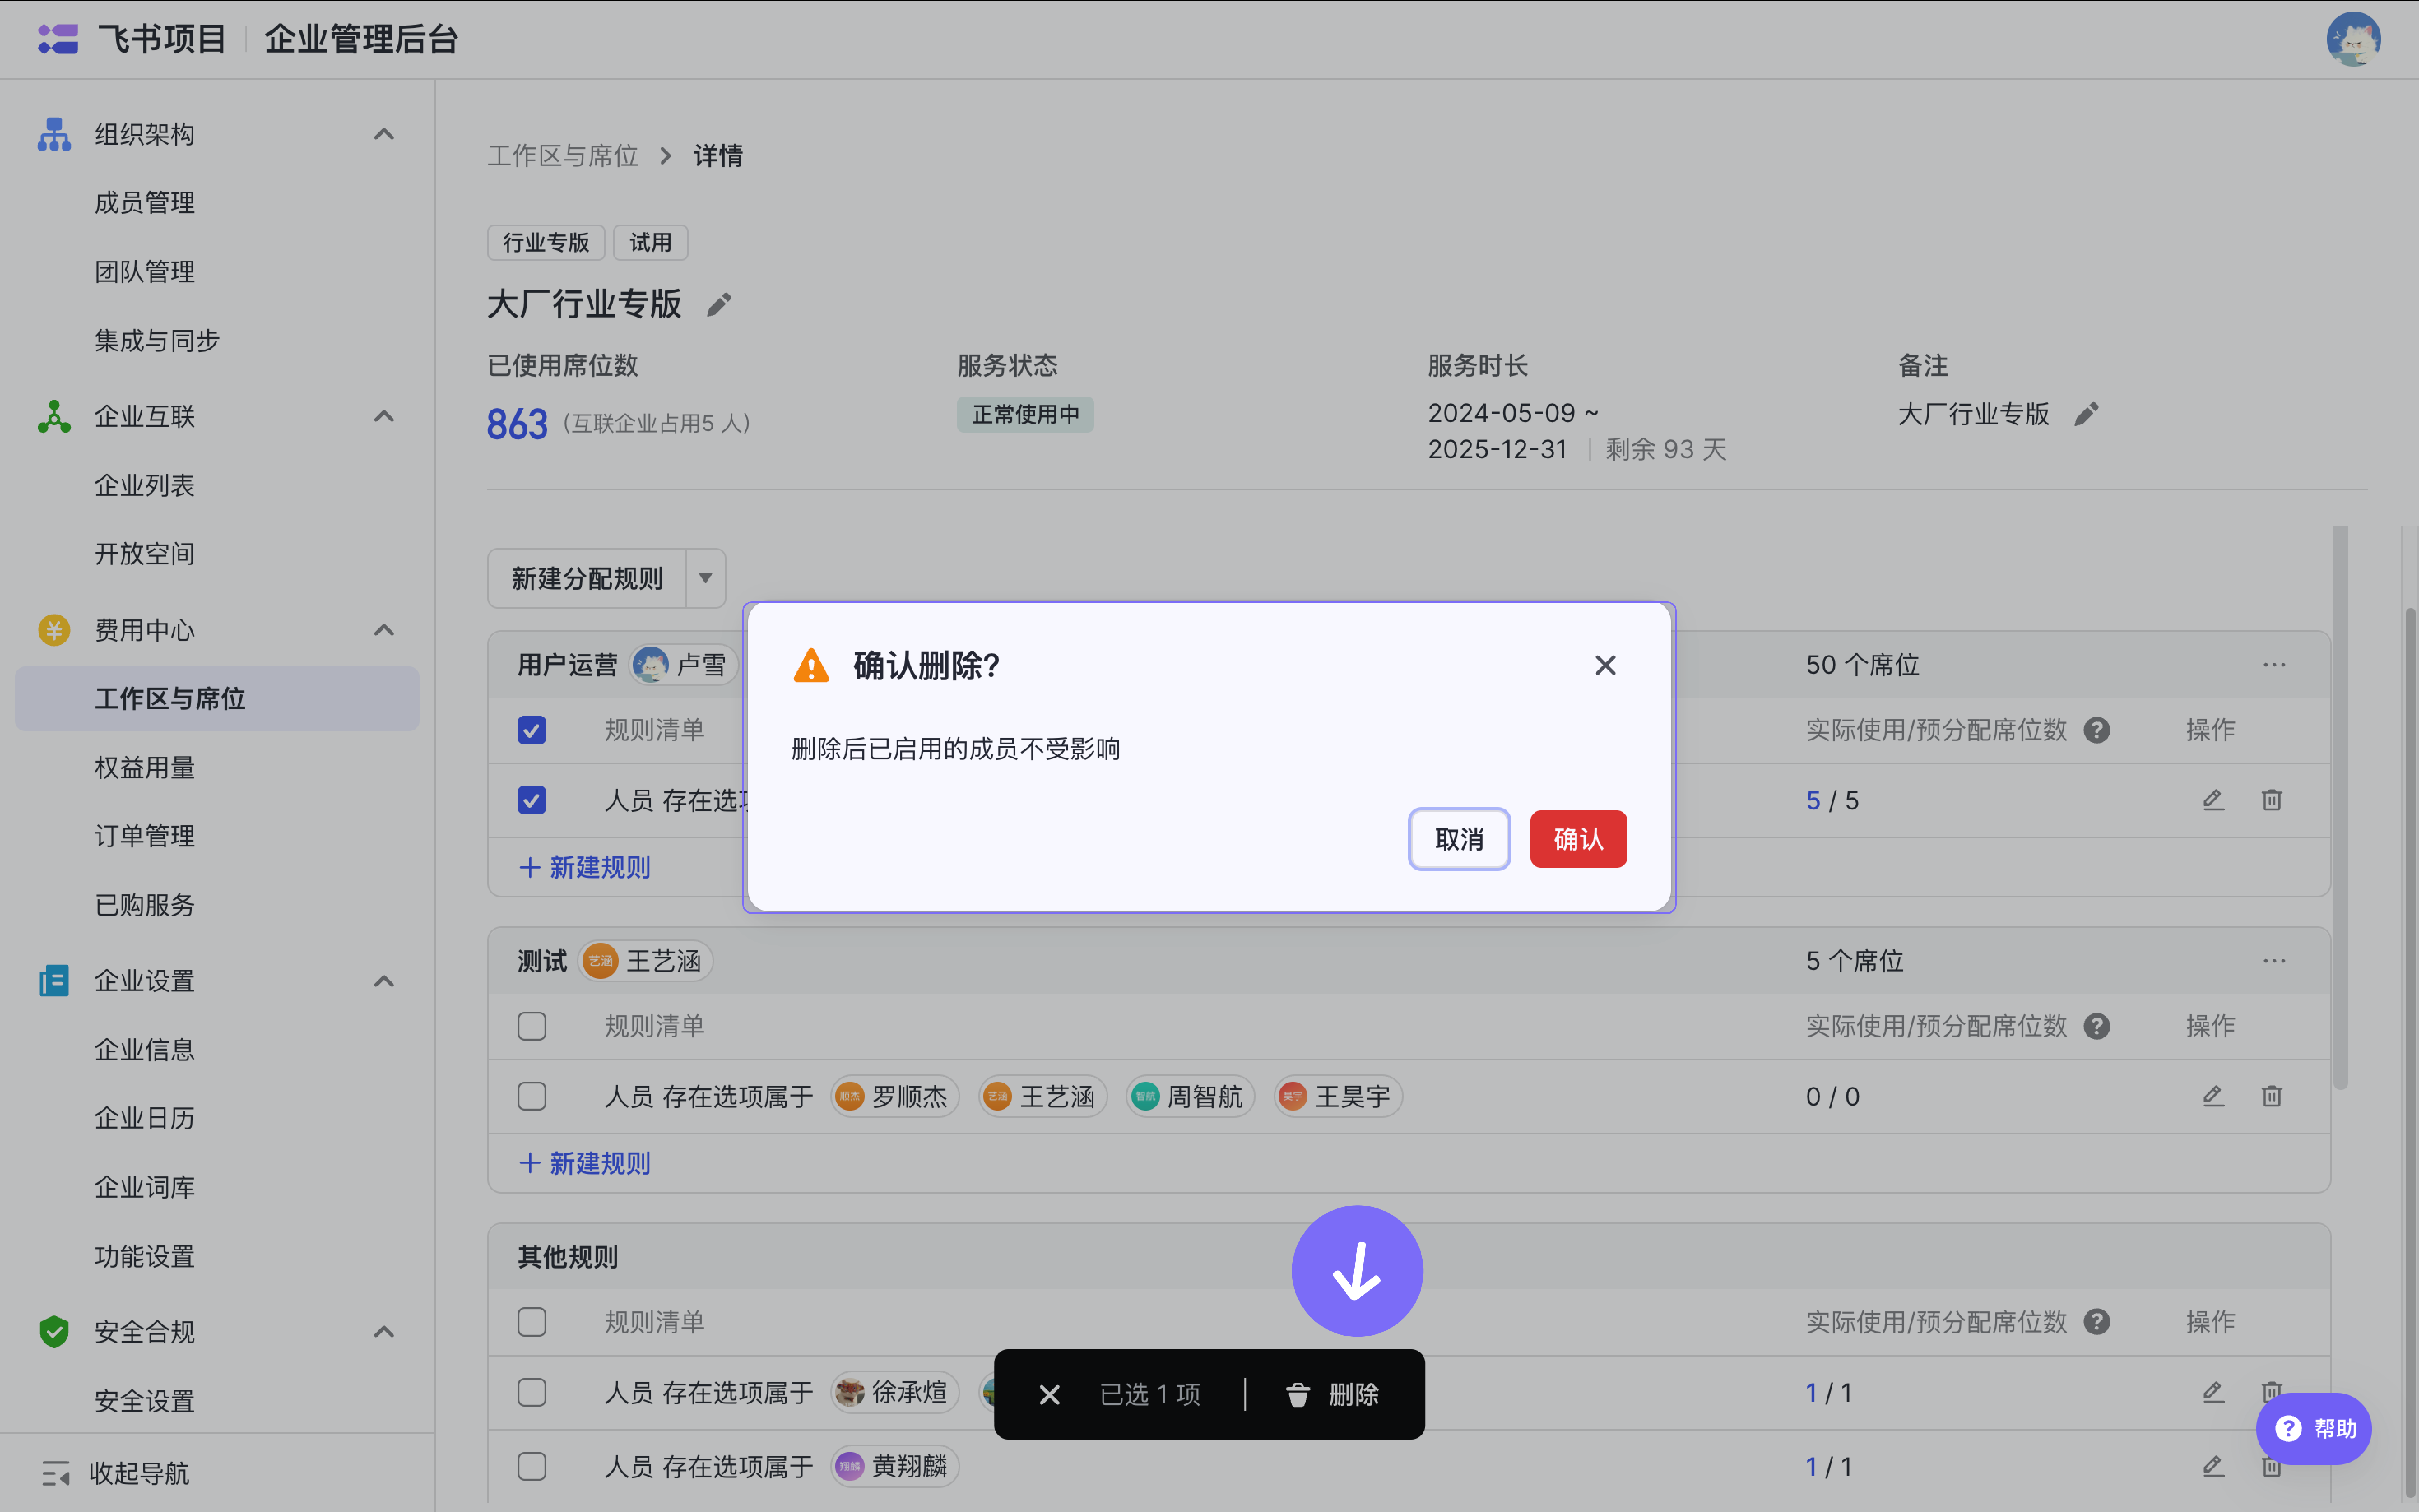Navigate to 工作区与席位 breadcrumb
Screen dimensions: 2419x1512
tap(563, 156)
